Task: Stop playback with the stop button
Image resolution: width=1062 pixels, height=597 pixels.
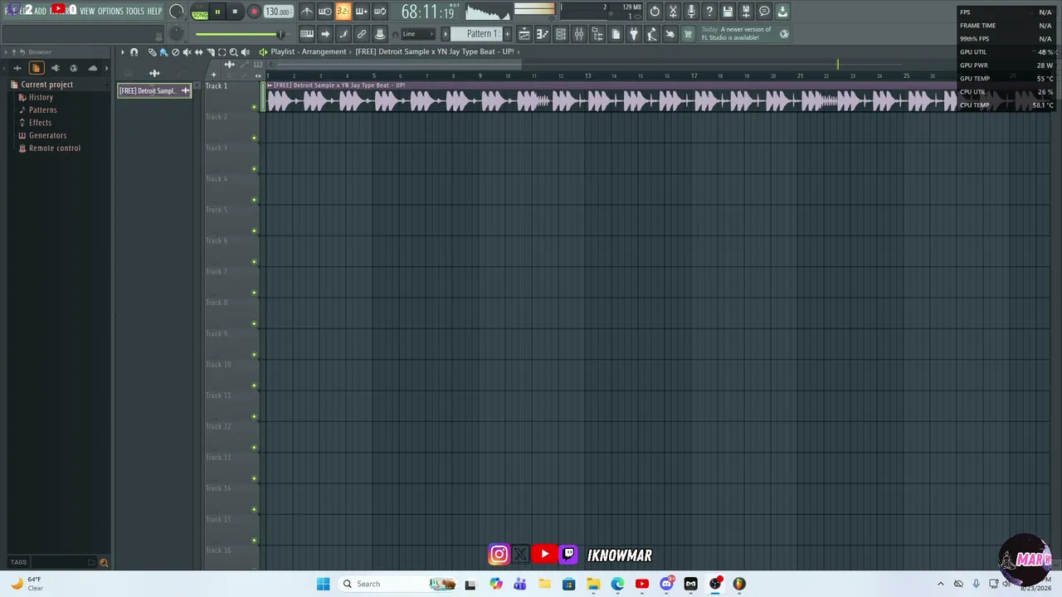Action: click(x=236, y=12)
